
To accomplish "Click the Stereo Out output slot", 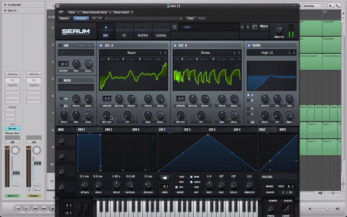I will point(13,133).
